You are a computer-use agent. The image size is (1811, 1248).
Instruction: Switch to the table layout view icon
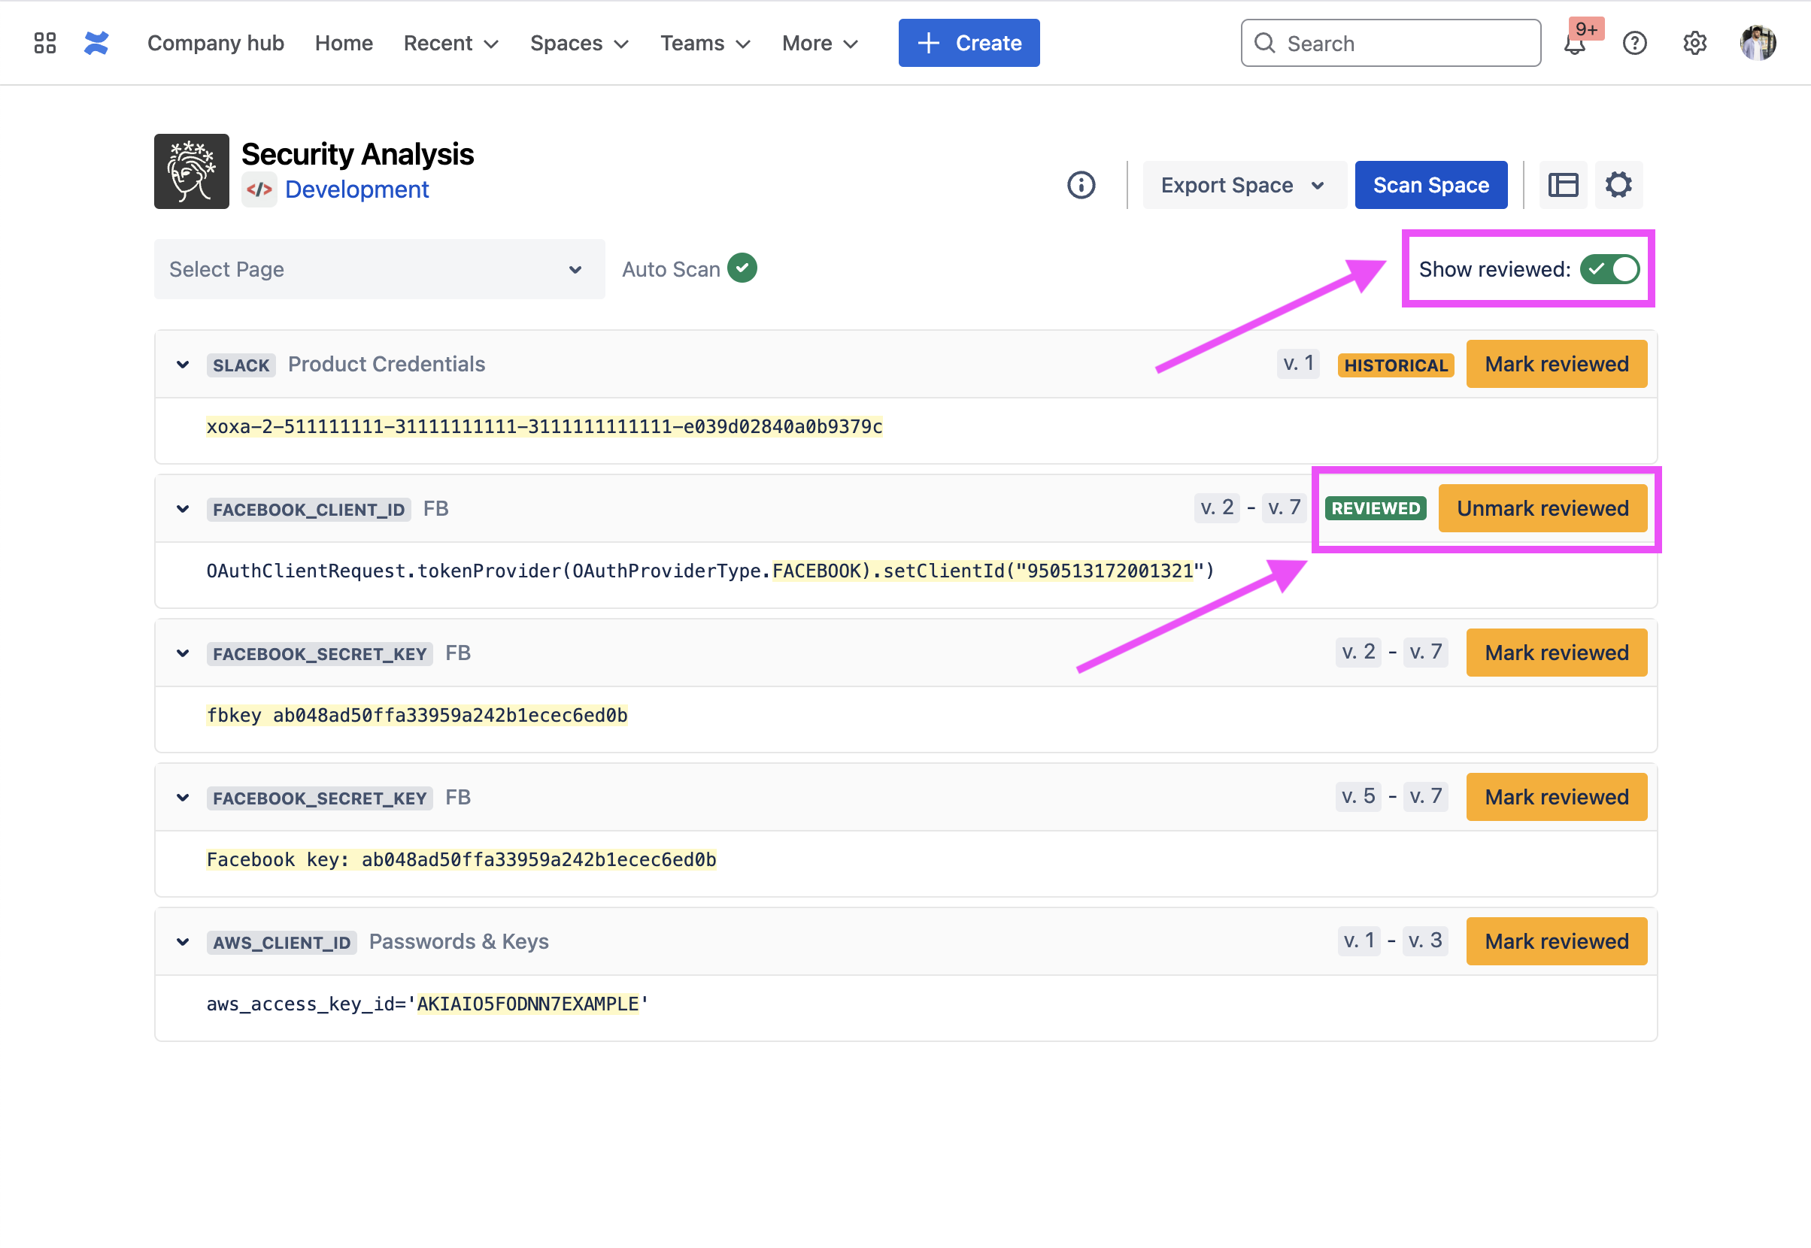point(1563,186)
